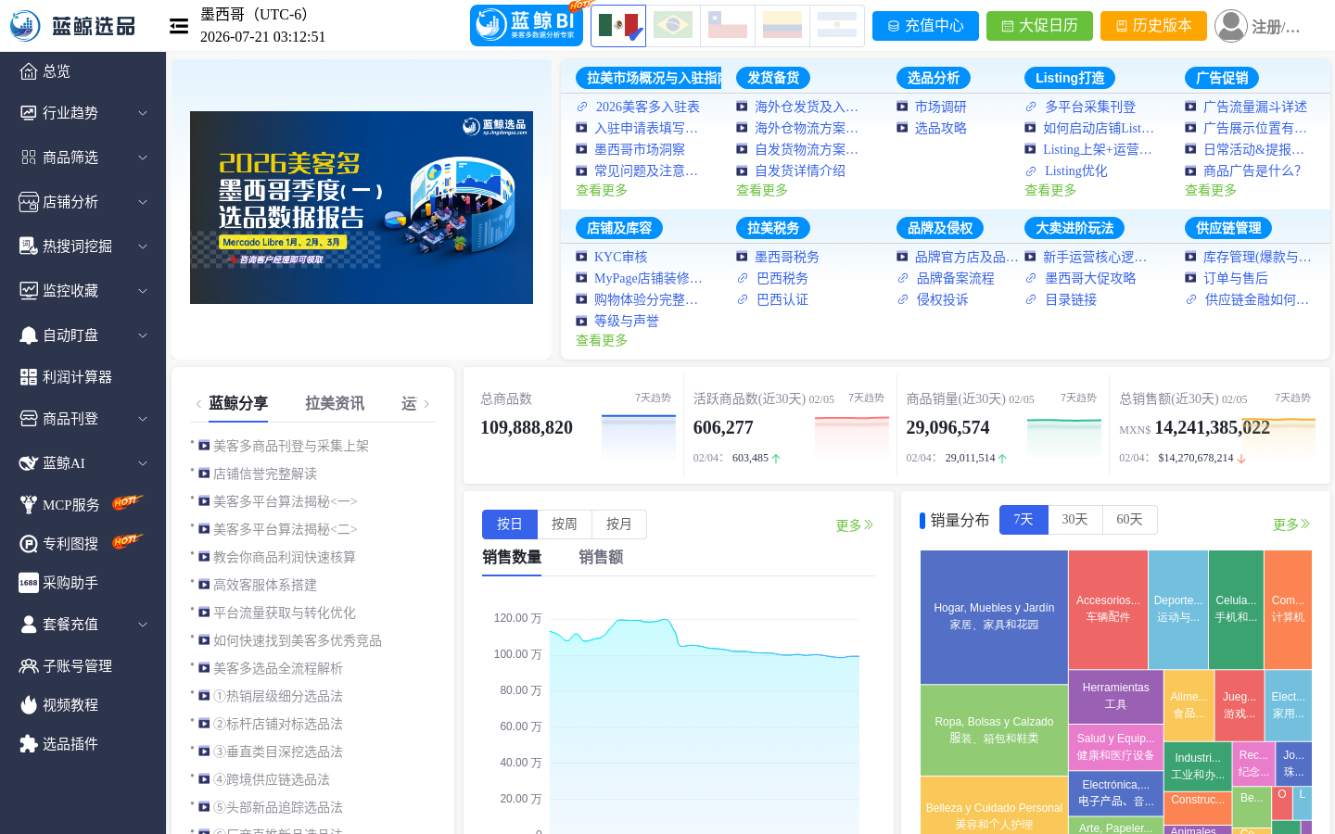
Task: Switch to the 蓝鲸分享 tab
Action: (238, 403)
